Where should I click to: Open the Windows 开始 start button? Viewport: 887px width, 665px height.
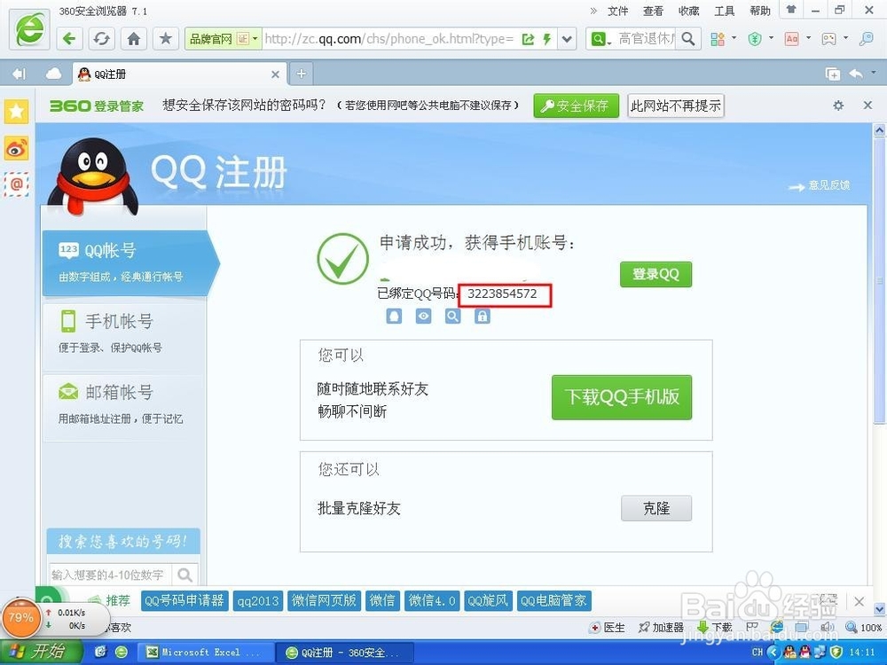[42, 652]
